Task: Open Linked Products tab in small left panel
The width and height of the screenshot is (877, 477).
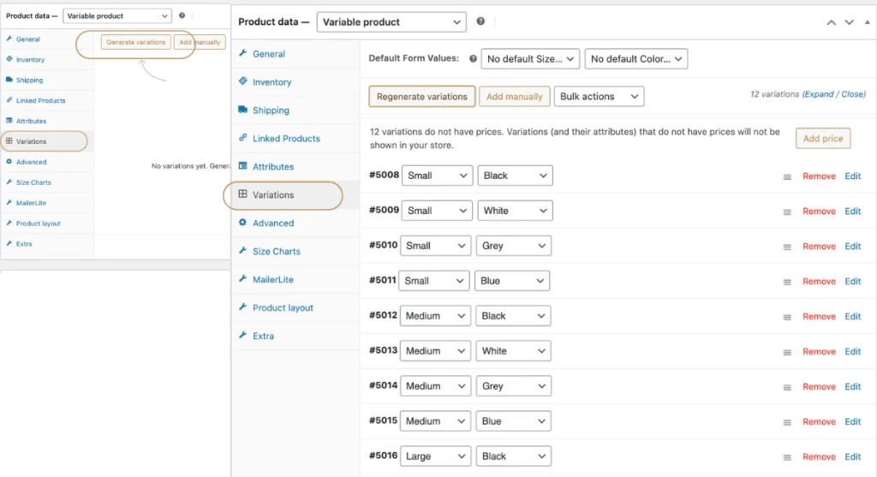Action: click(41, 101)
